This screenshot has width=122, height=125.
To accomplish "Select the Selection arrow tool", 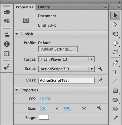I will tap(115, 16).
